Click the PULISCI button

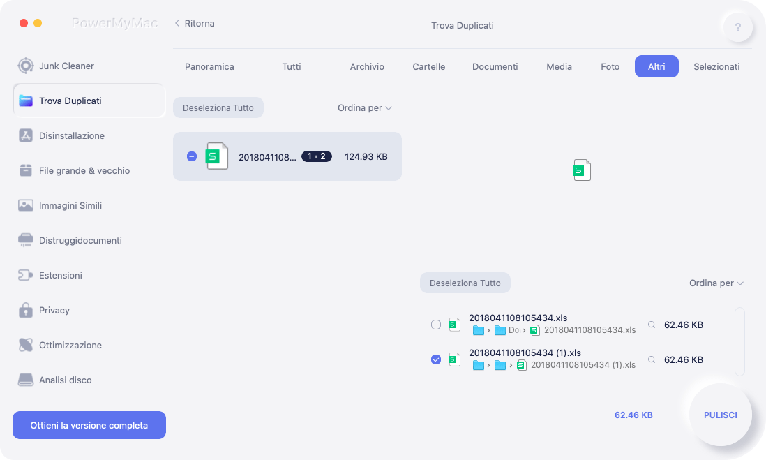tap(720, 415)
